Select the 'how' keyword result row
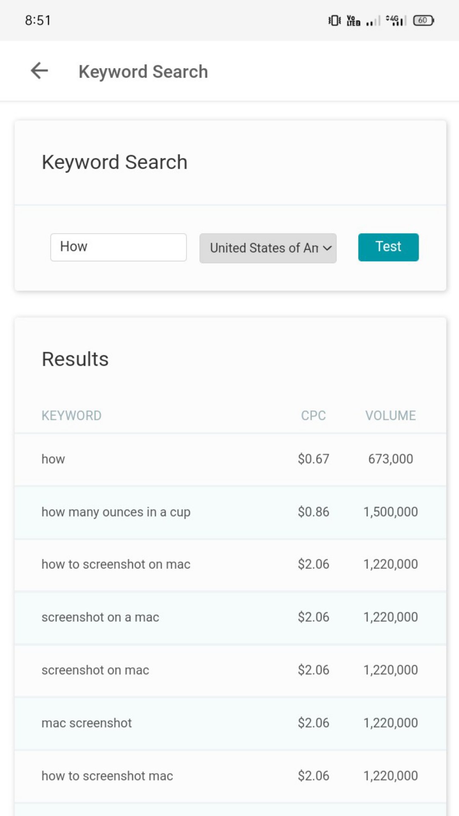459x816 pixels. (53, 459)
